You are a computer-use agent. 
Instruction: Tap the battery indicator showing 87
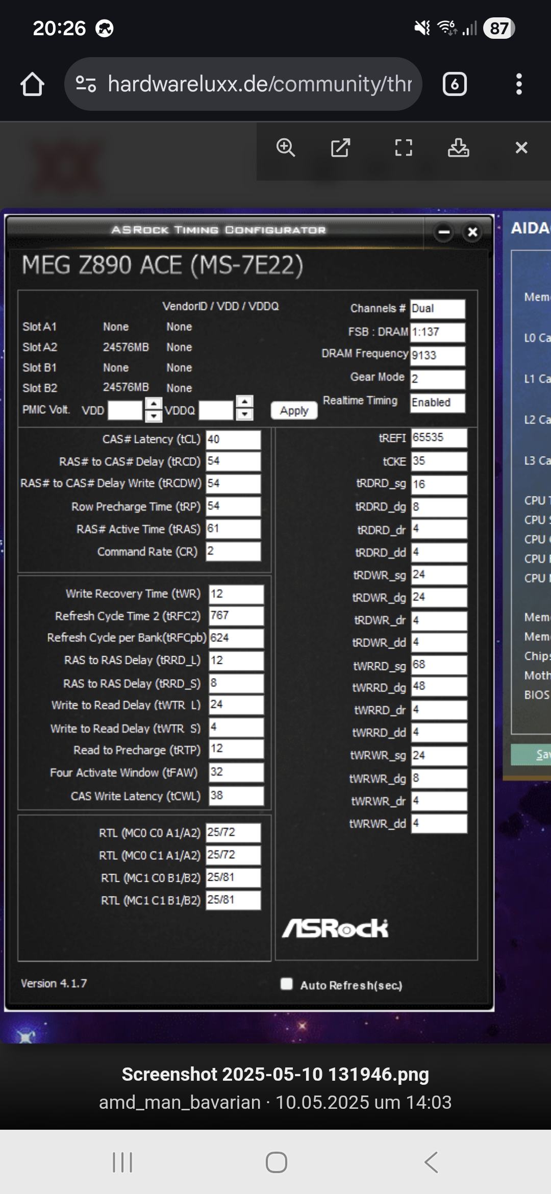(x=499, y=28)
